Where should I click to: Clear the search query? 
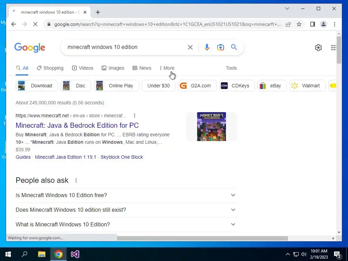point(190,47)
